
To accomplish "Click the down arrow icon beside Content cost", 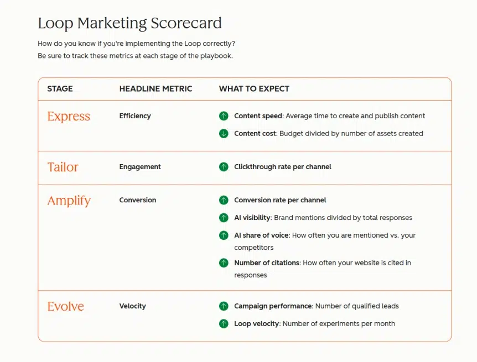I will click(224, 133).
